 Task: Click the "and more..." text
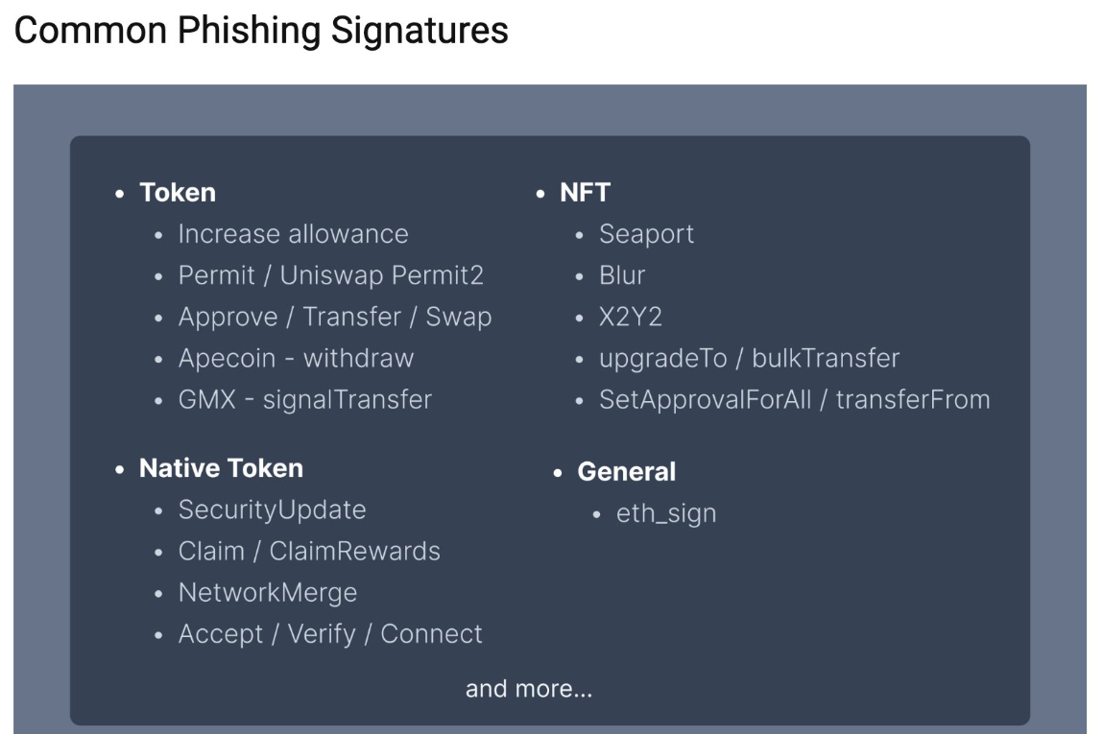[x=529, y=689]
